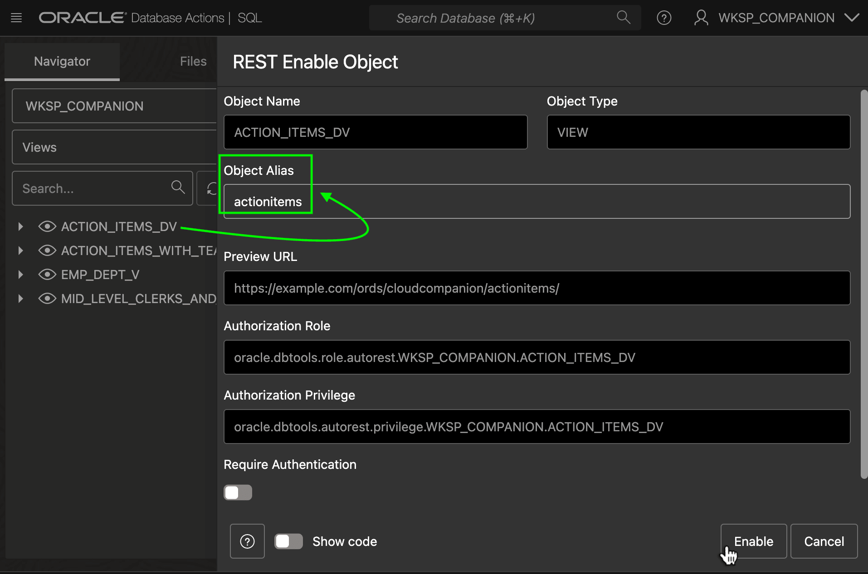868x574 pixels.
Task: Toggle Require Authentication switch
Action: tap(238, 492)
